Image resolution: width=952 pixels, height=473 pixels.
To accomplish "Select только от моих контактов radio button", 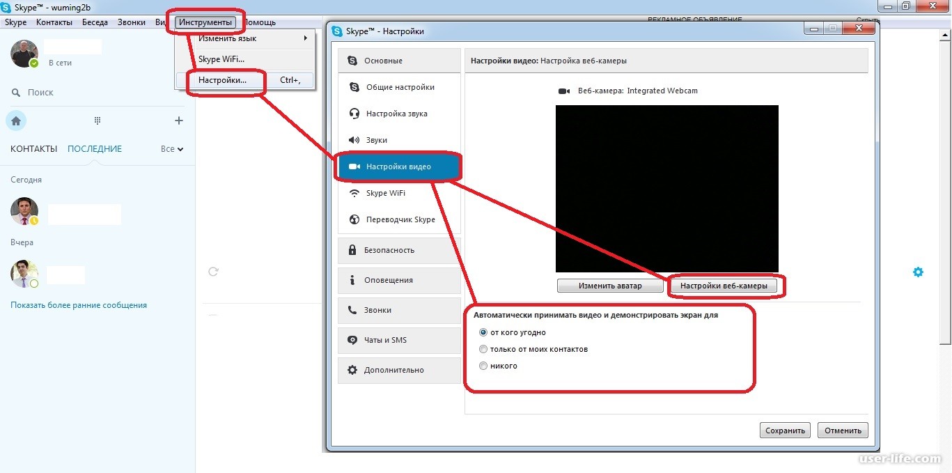I will point(483,349).
